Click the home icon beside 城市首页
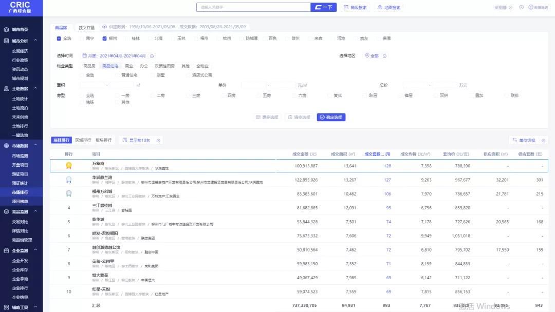The height and width of the screenshot is (312, 555). (x=6, y=29)
